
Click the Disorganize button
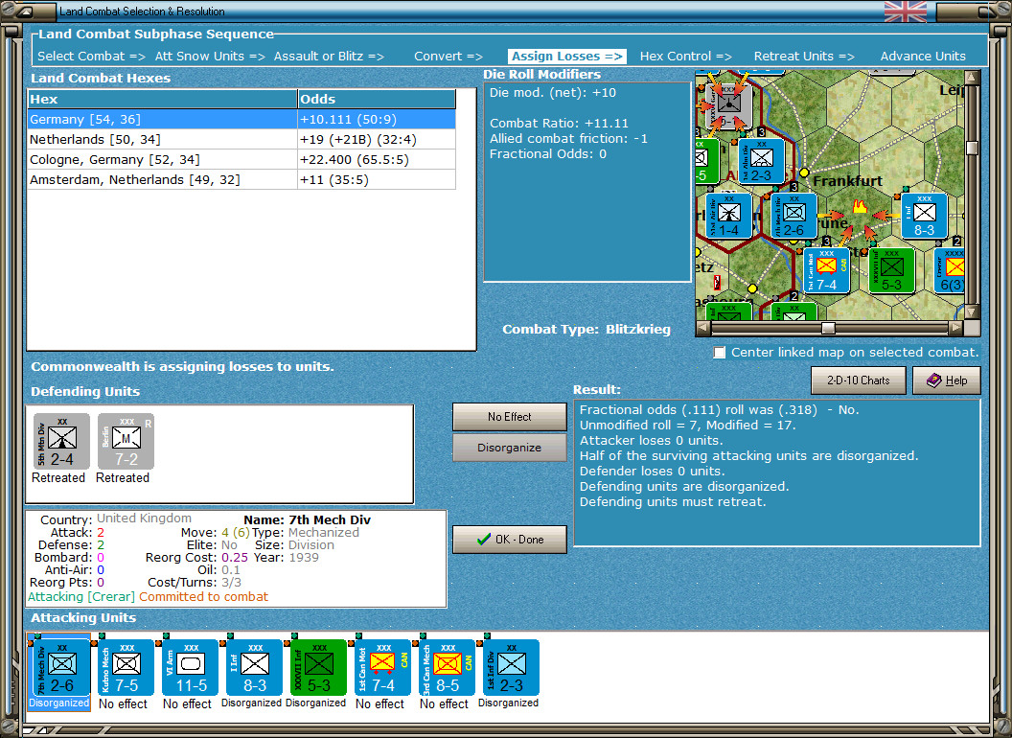click(x=510, y=448)
